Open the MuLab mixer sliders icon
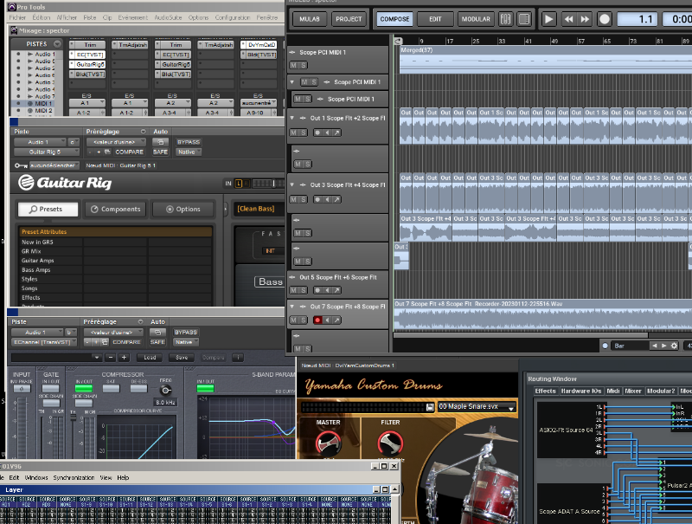Screen dimensions: 692x524 [x=505, y=19]
